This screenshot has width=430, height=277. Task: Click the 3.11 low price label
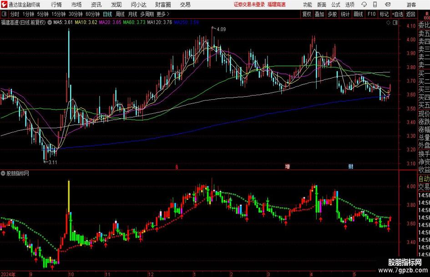(53, 162)
